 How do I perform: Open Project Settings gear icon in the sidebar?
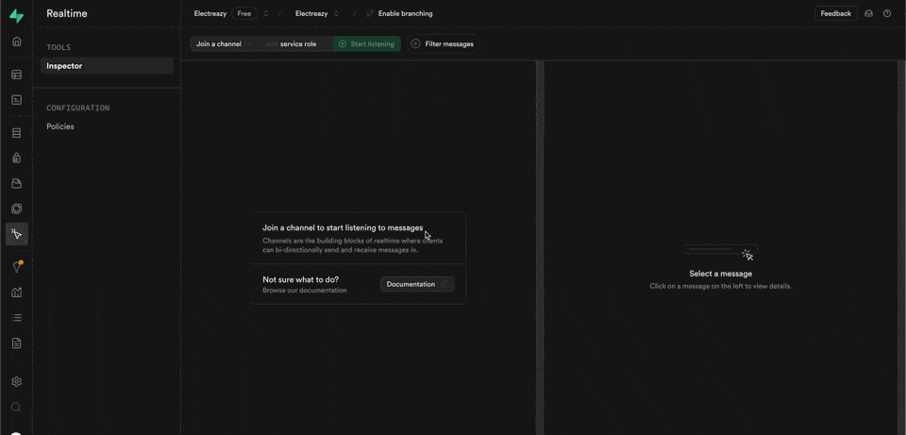click(17, 381)
